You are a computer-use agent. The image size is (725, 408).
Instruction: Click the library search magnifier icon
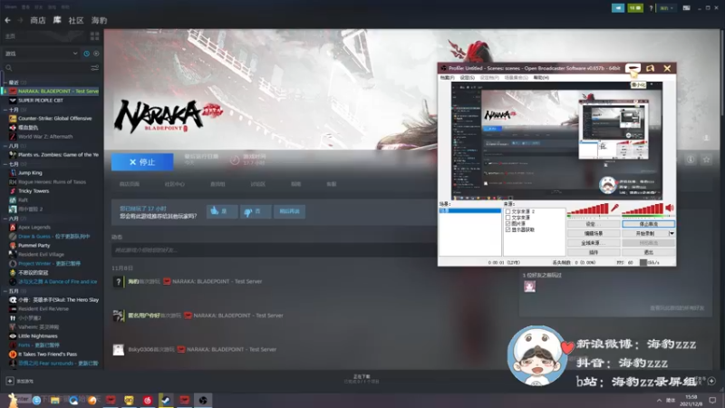click(9, 68)
